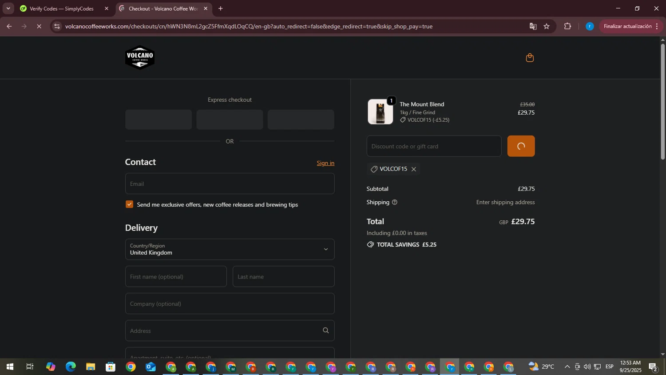Open the notification center icon
Screen dimensions: 666x375
[x=653, y=367]
